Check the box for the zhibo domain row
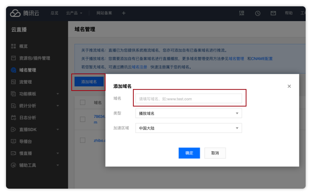The width and height of the screenshot is (312, 195). point(83,140)
